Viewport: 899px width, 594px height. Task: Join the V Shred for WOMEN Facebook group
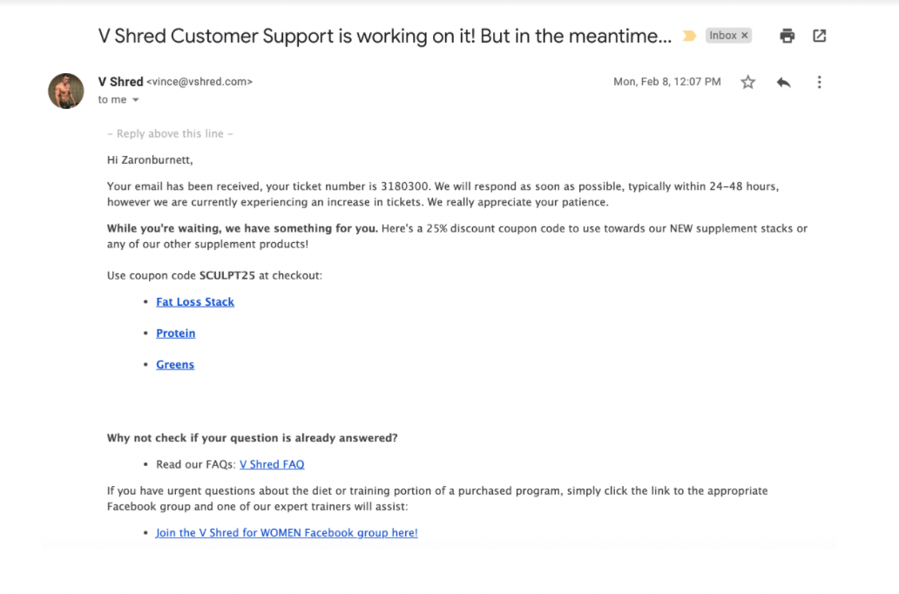click(x=287, y=533)
